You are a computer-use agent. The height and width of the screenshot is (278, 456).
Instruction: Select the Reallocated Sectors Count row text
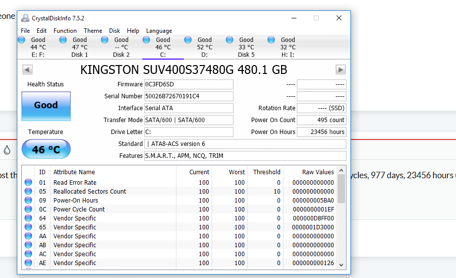(x=90, y=192)
